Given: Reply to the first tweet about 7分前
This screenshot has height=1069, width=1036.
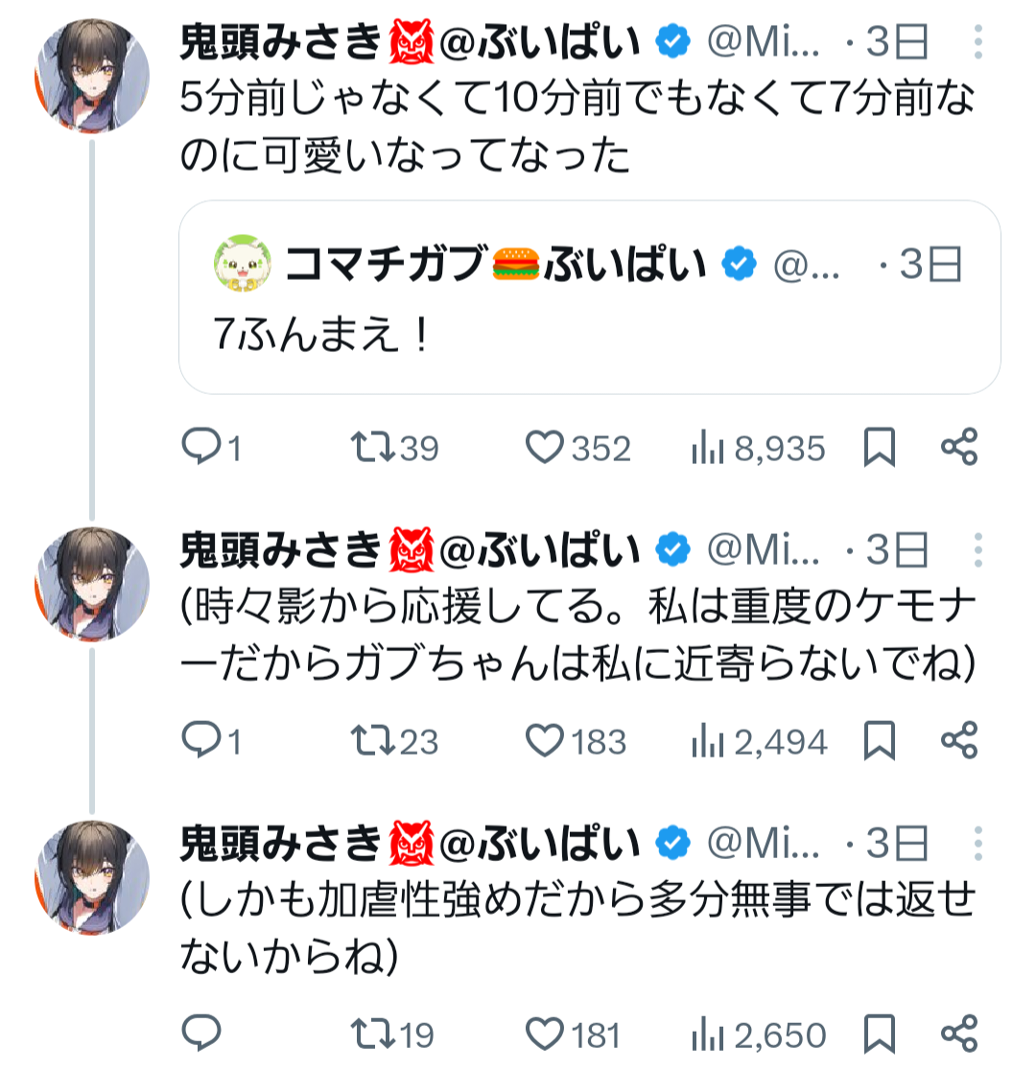Looking at the screenshot, I should coord(201,448).
